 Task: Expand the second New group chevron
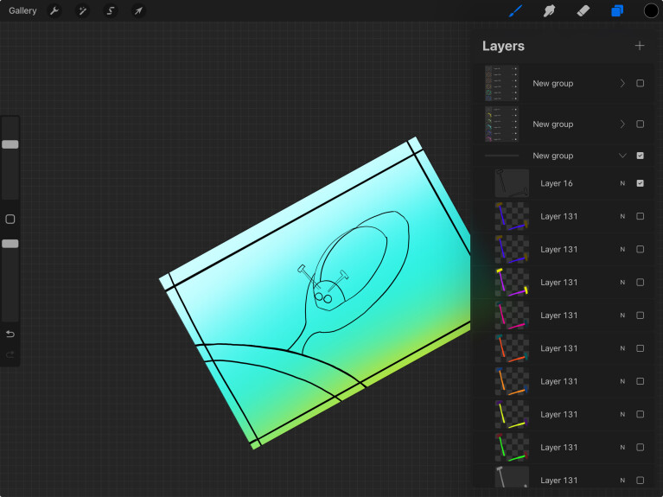622,124
